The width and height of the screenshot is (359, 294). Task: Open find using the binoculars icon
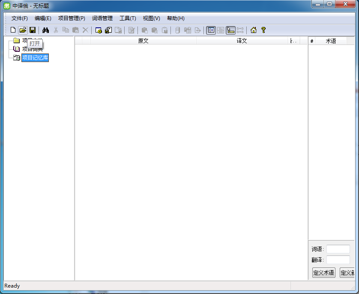point(45,30)
